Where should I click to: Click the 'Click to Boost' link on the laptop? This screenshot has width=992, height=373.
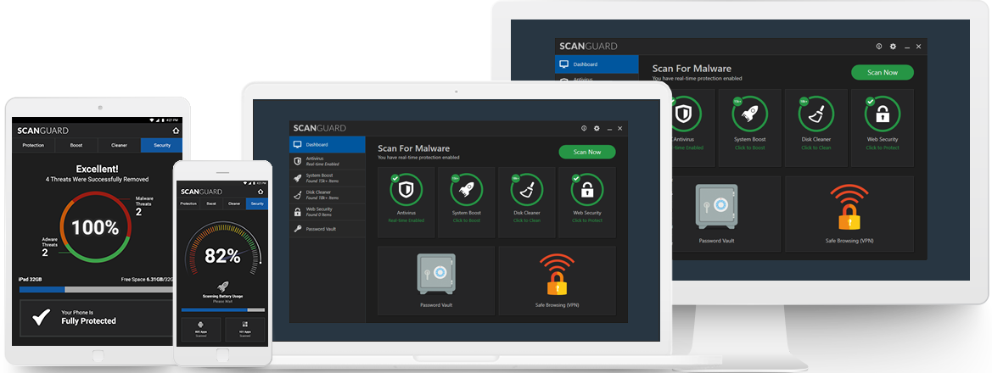click(466, 220)
